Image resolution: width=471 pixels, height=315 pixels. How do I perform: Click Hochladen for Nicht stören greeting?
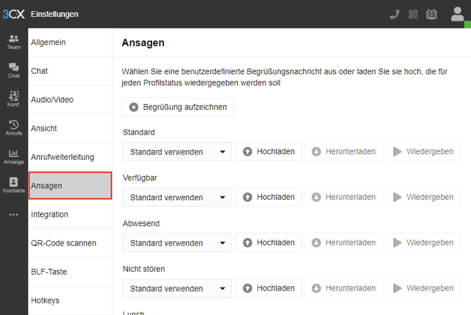click(268, 288)
